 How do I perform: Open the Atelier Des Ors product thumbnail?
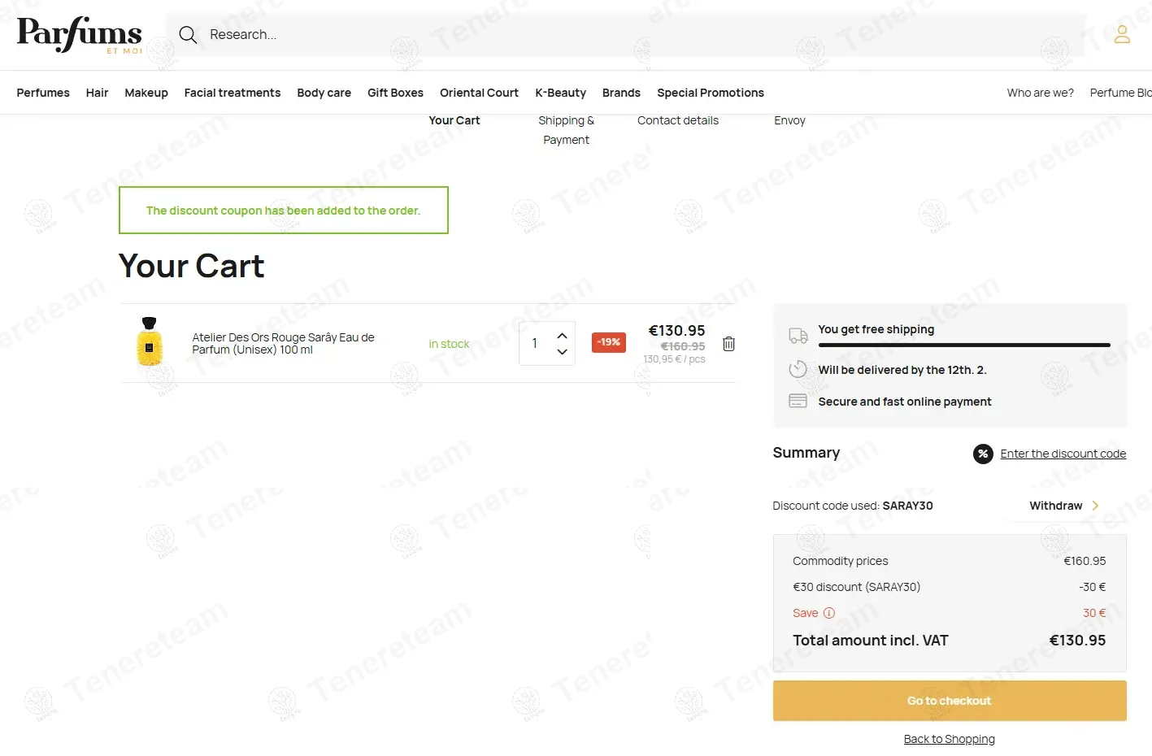point(150,342)
